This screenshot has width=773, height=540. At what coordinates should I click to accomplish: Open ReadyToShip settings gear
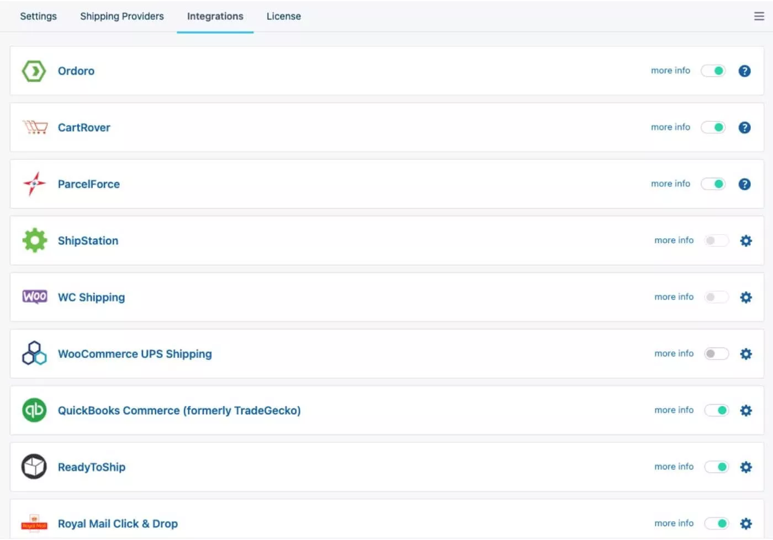tap(746, 467)
